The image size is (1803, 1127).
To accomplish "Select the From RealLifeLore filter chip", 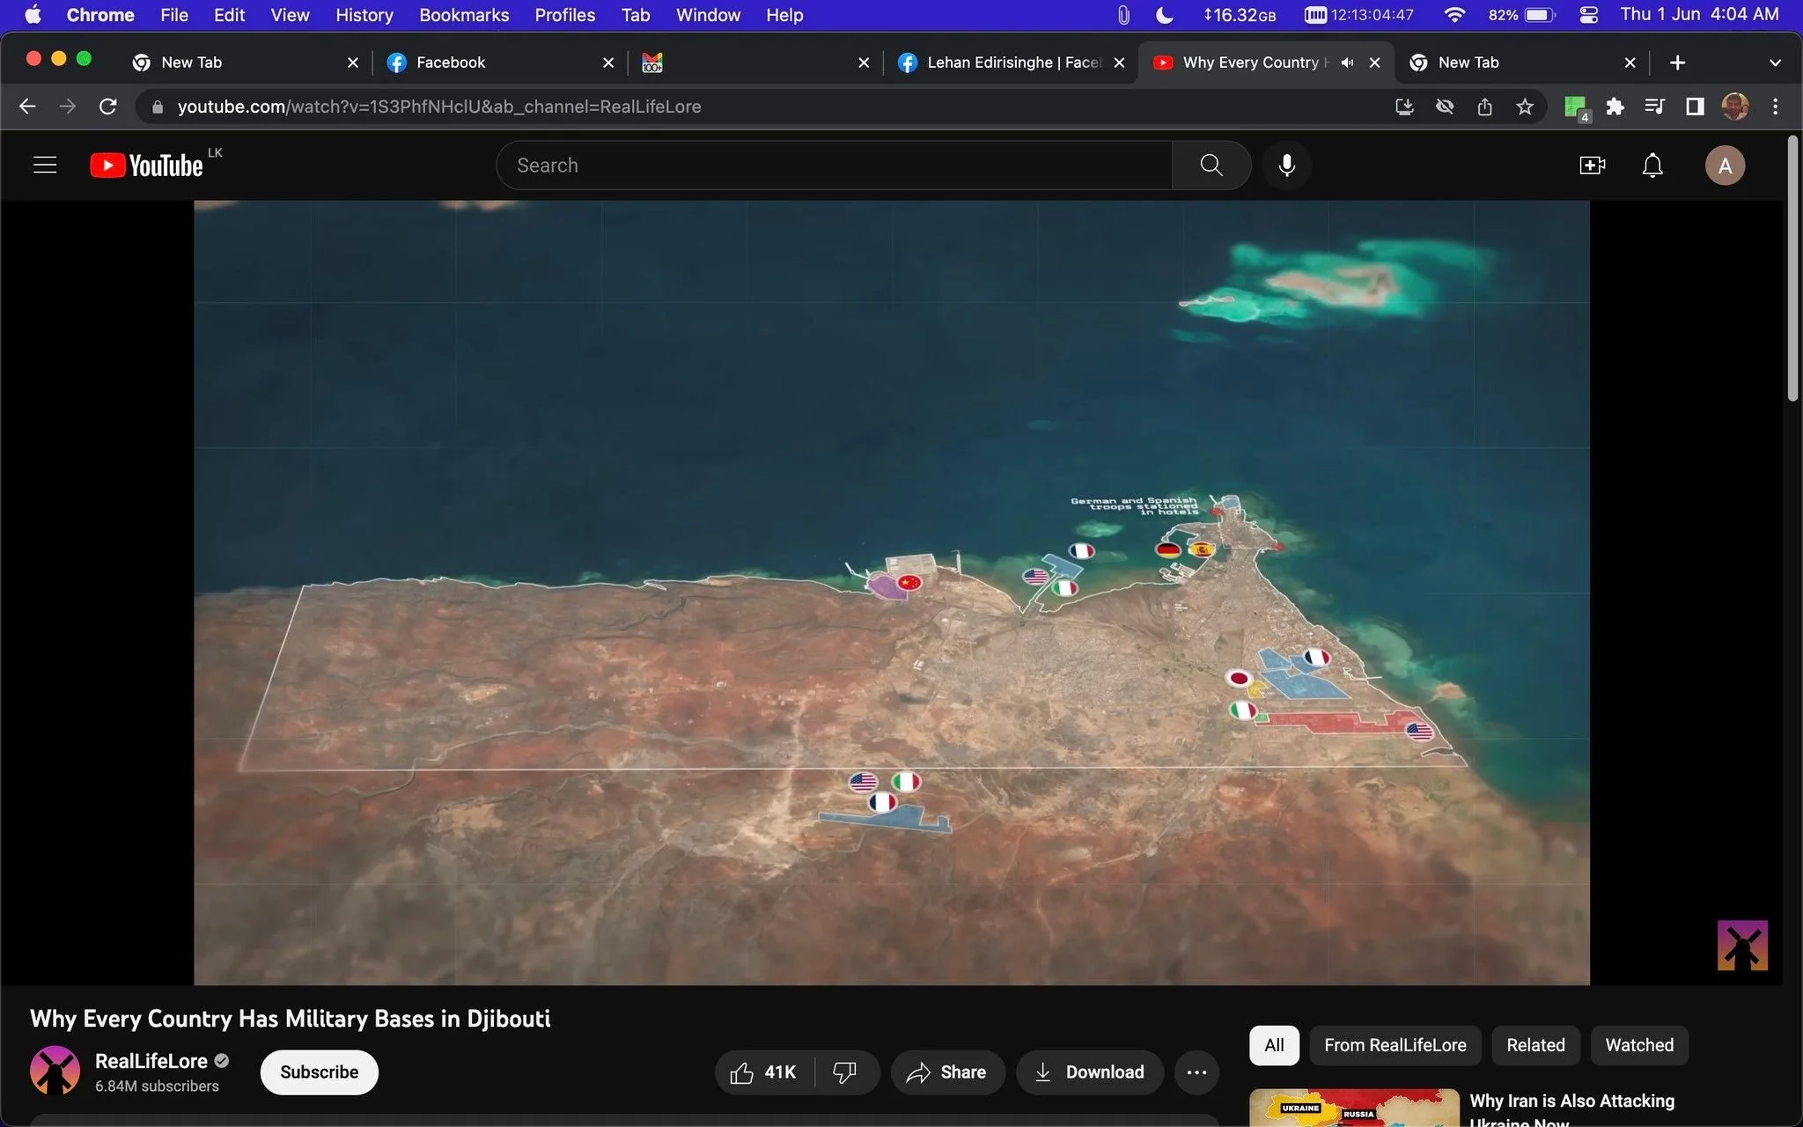I will (x=1395, y=1045).
